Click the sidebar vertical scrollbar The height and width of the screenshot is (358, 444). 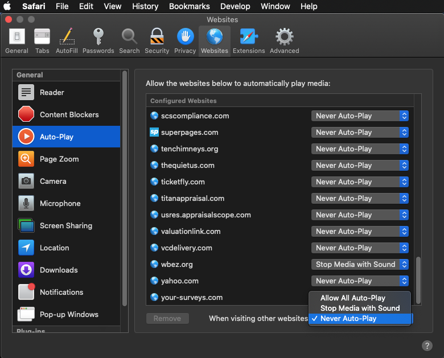124,188
